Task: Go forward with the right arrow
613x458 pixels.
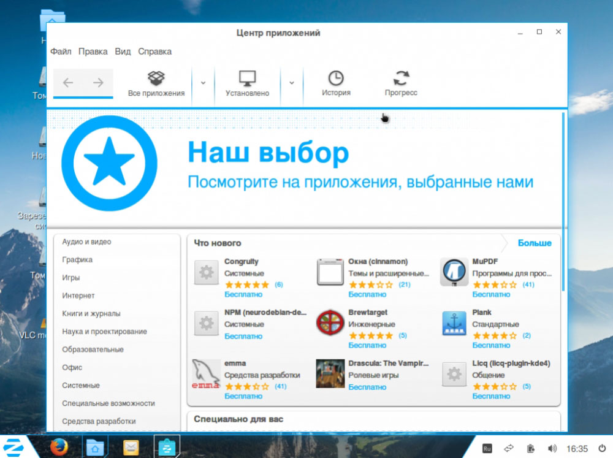Action: (98, 83)
